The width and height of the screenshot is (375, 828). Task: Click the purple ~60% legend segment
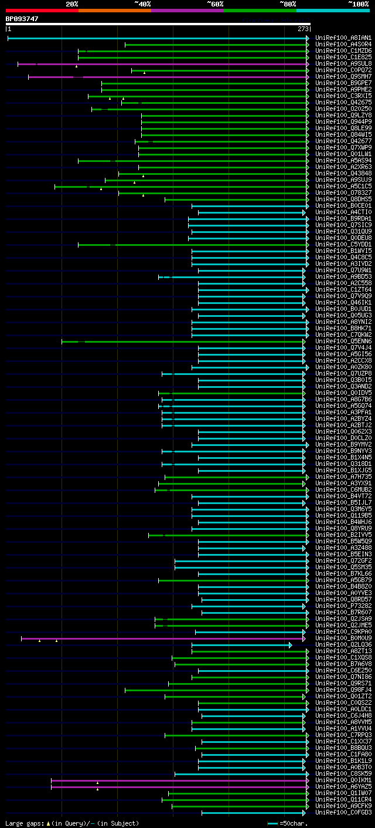[187, 11]
